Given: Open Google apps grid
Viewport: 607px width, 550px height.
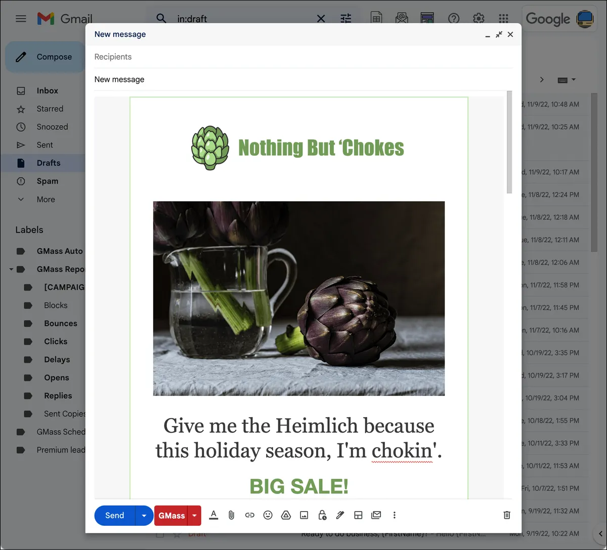Looking at the screenshot, I should [503, 19].
